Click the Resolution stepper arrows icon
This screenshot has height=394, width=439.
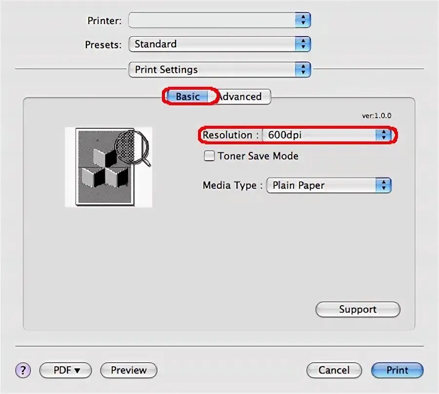(383, 135)
